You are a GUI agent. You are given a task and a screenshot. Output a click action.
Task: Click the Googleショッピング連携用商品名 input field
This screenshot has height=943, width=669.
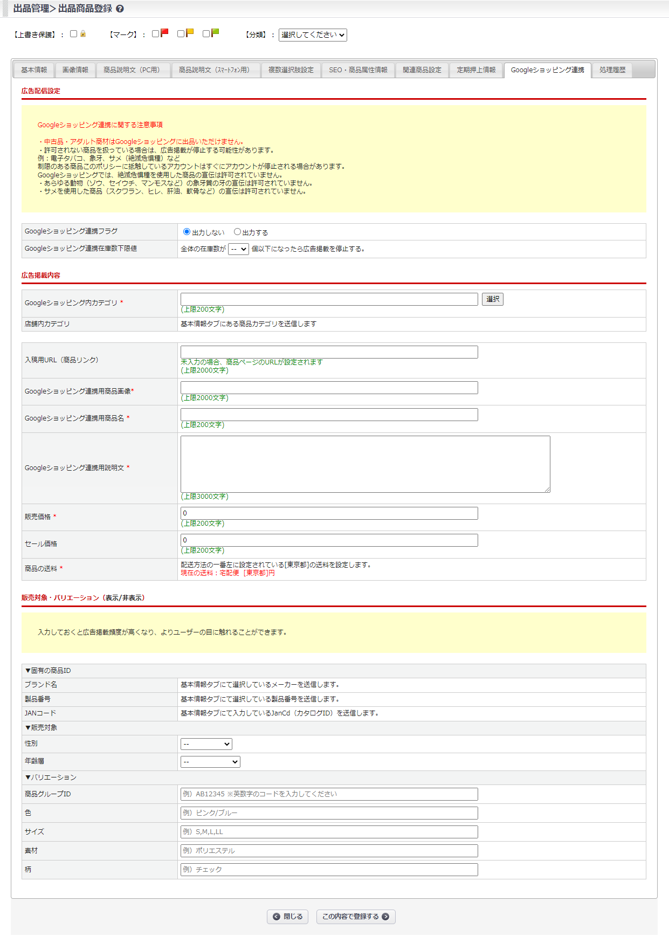click(329, 415)
